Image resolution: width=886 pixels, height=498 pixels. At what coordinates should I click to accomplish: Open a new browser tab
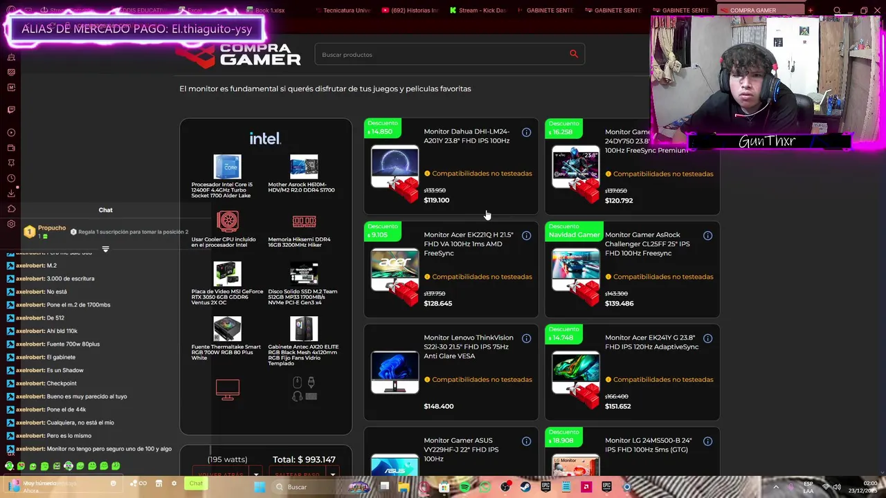810,10
